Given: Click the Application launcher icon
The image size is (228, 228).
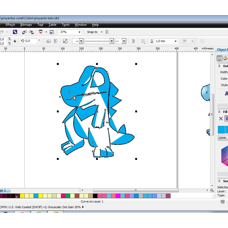Looking at the screenshot, I should click(41, 32).
